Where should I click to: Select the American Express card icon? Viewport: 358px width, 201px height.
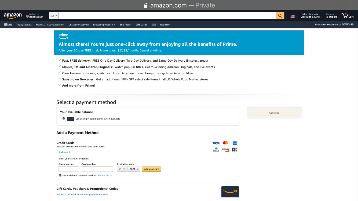pos(235,143)
